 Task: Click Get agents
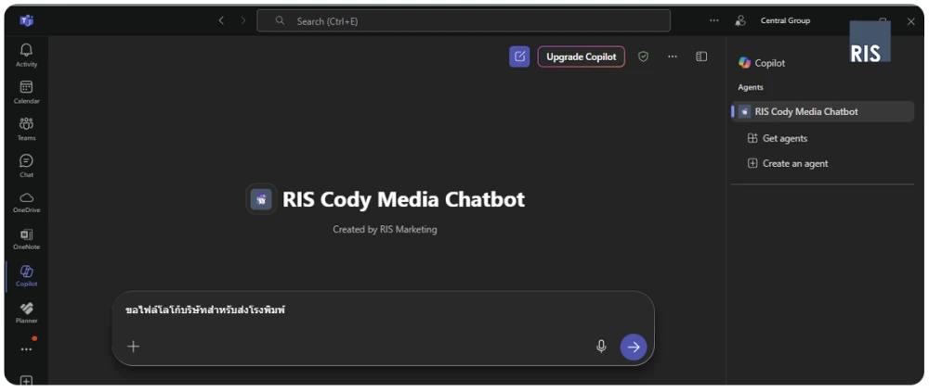pos(778,138)
